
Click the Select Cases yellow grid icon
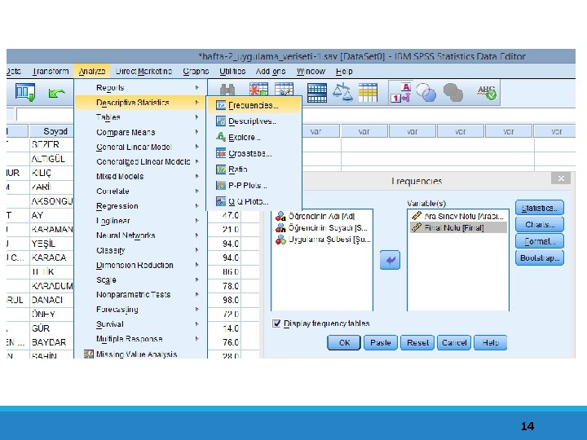coord(368,92)
